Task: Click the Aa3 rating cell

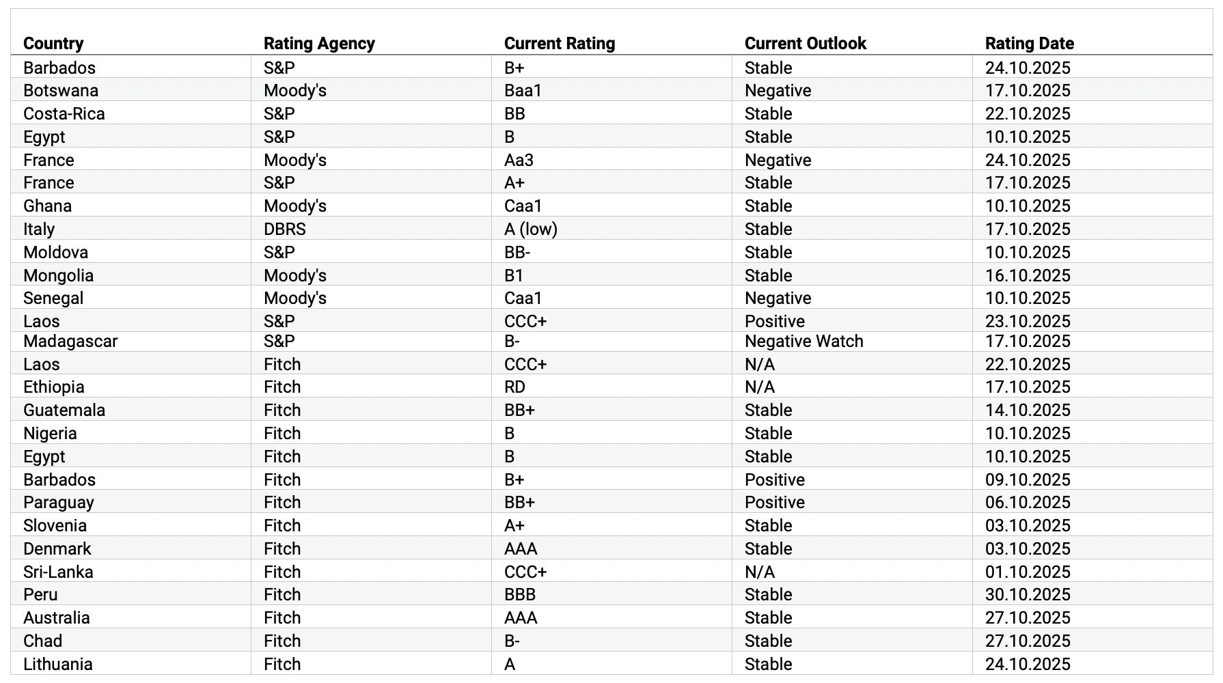Action: pos(519,161)
